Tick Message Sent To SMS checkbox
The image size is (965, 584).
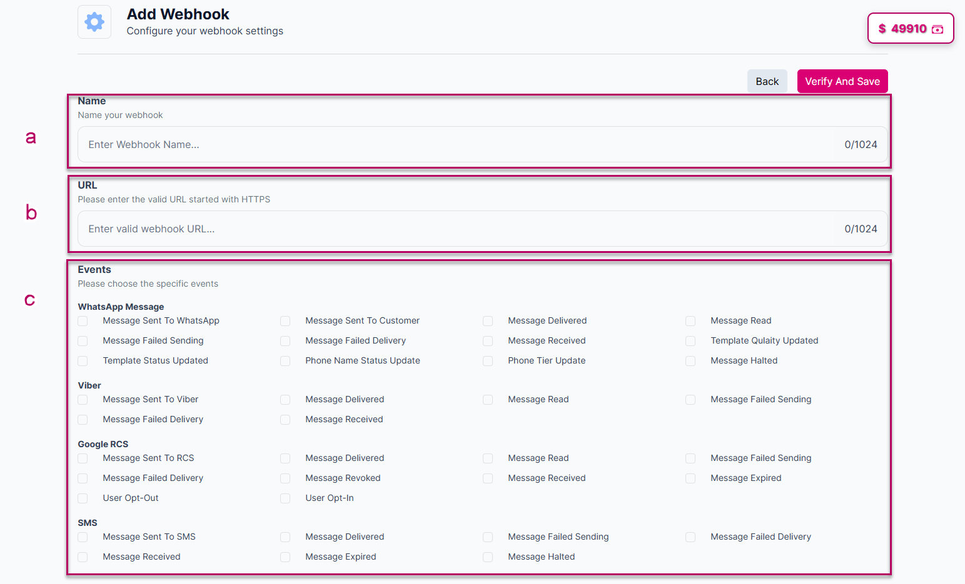point(83,537)
